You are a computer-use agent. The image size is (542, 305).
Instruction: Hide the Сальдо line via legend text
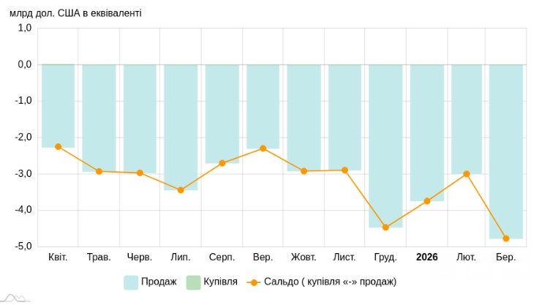pyautogui.click(x=330, y=282)
